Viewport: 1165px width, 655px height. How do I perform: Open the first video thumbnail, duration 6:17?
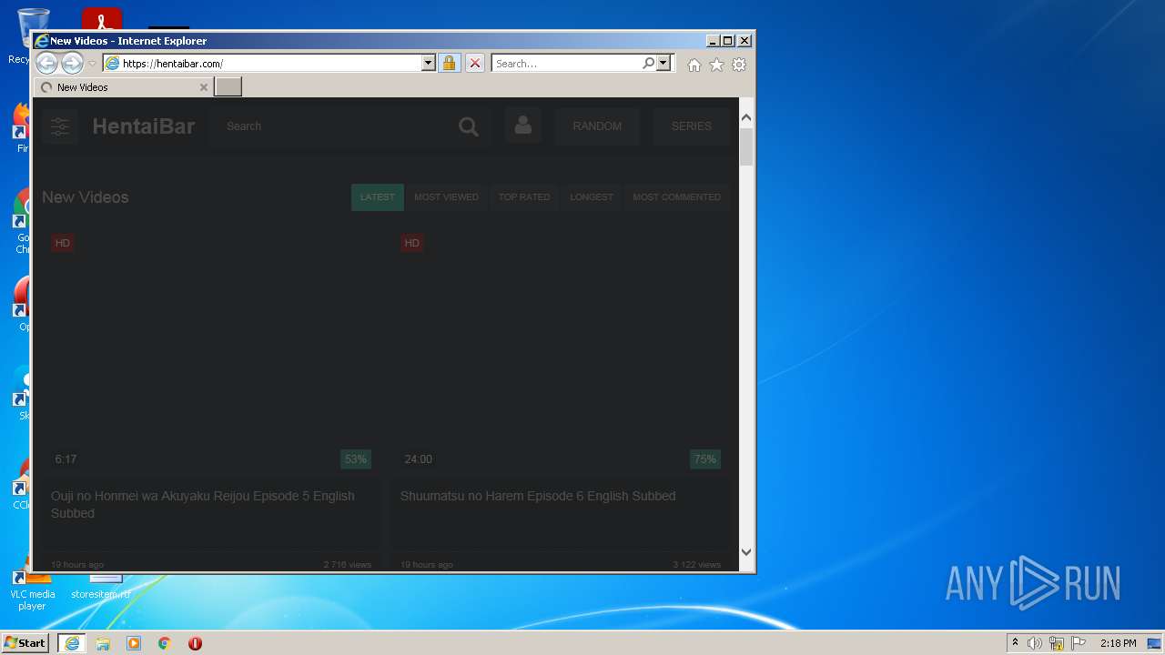tap(211, 351)
